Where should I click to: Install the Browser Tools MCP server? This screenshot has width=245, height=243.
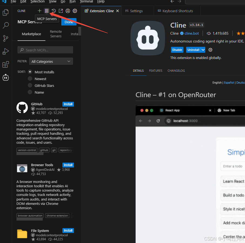68,165
